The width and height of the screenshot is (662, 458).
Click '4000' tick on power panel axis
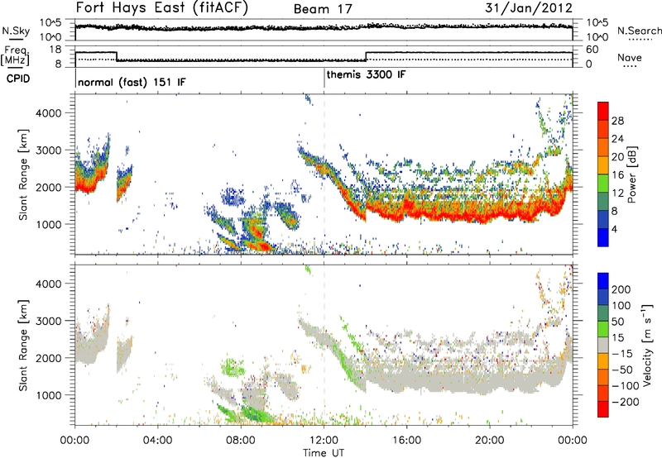point(49,113)
